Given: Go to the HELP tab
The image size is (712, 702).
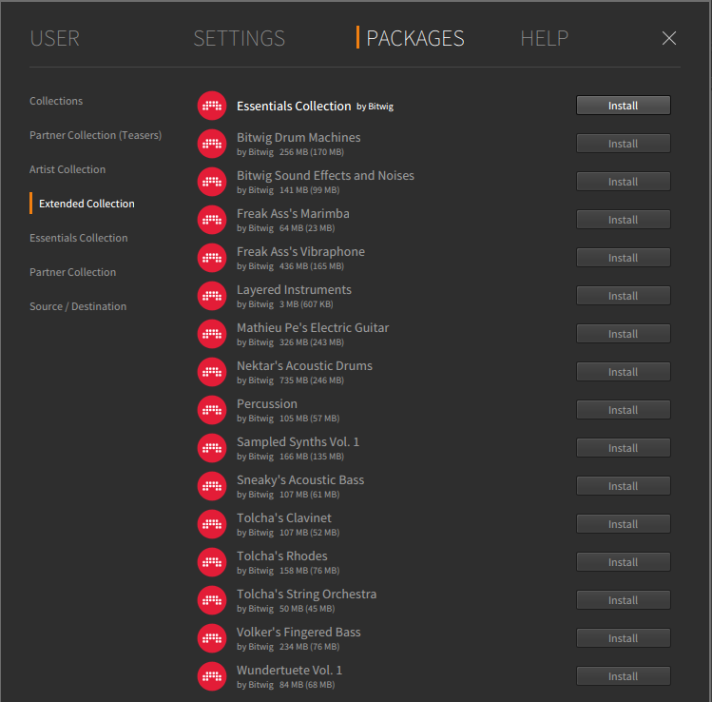Looking at the screenshot, I should [544, 38].
